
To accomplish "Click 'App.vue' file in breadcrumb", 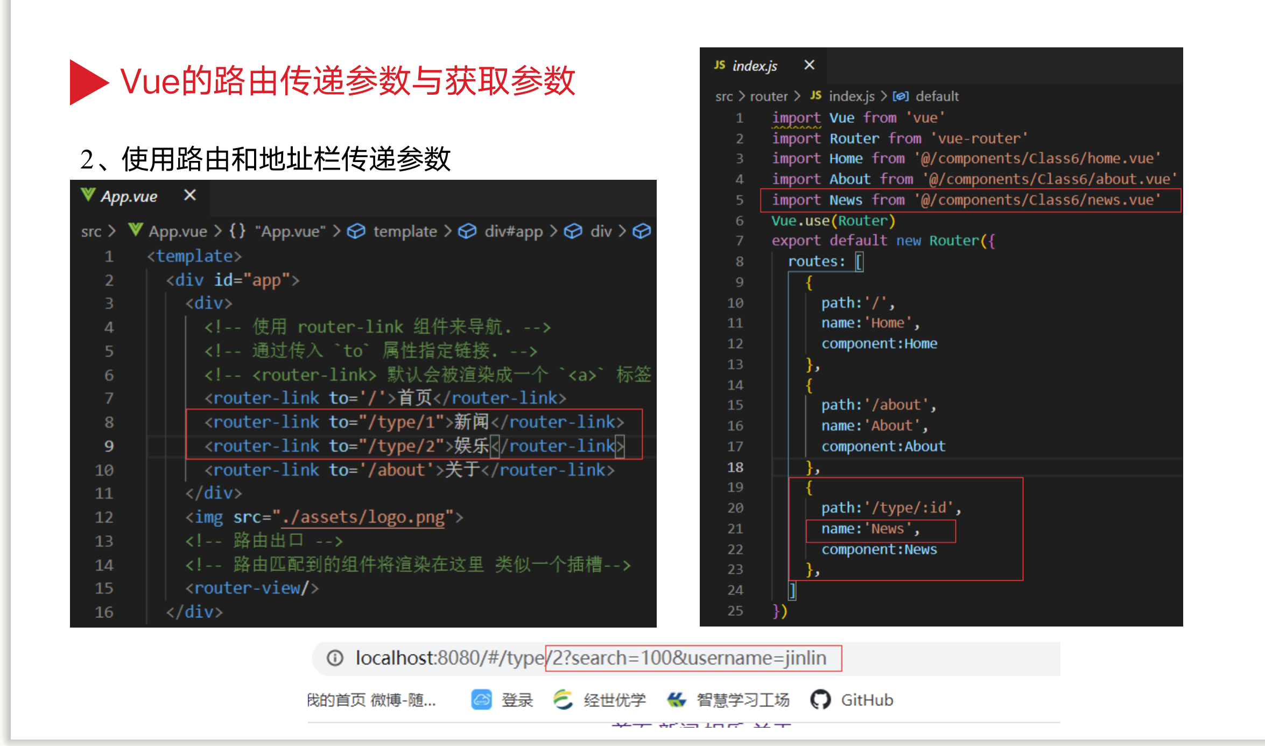I will tap(178, 231).
